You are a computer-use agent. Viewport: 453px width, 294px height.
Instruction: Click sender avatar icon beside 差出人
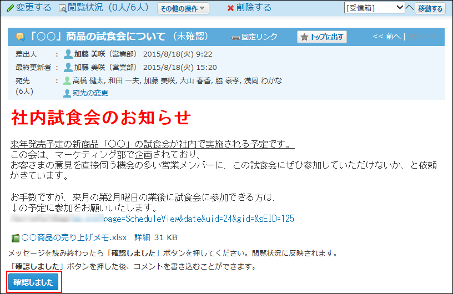pyautogui.click(x=68, y=54)
